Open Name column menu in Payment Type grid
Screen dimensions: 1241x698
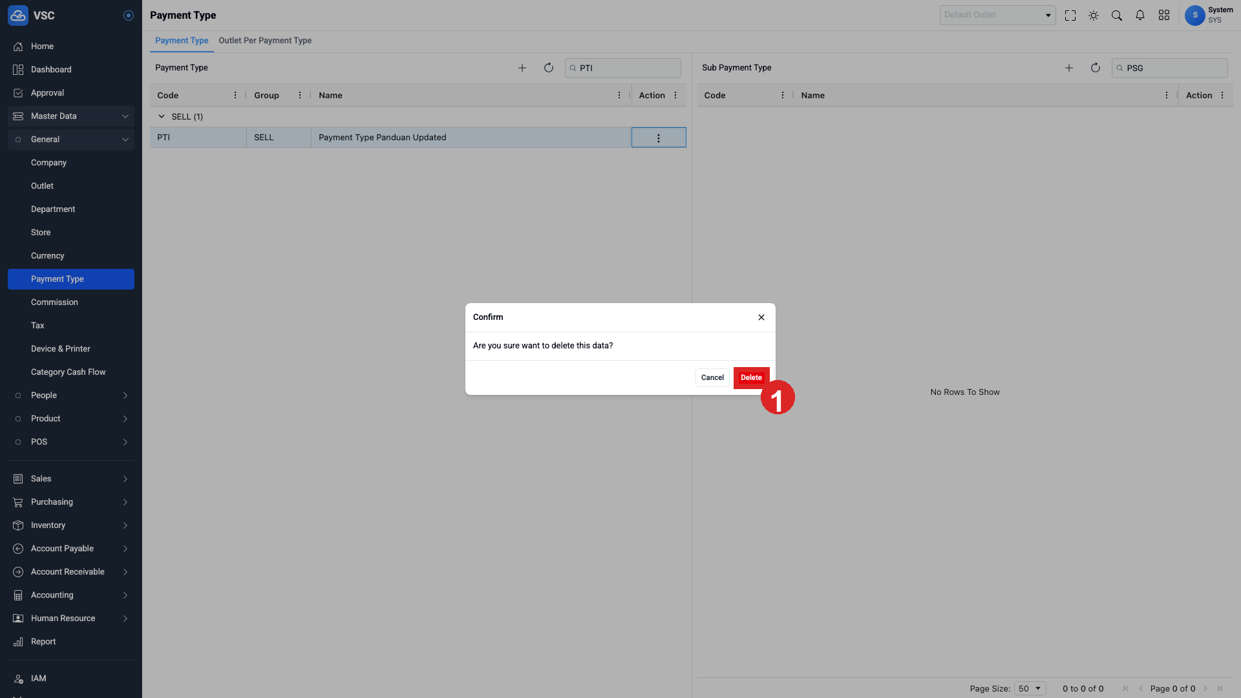click(x=619, y=95)
